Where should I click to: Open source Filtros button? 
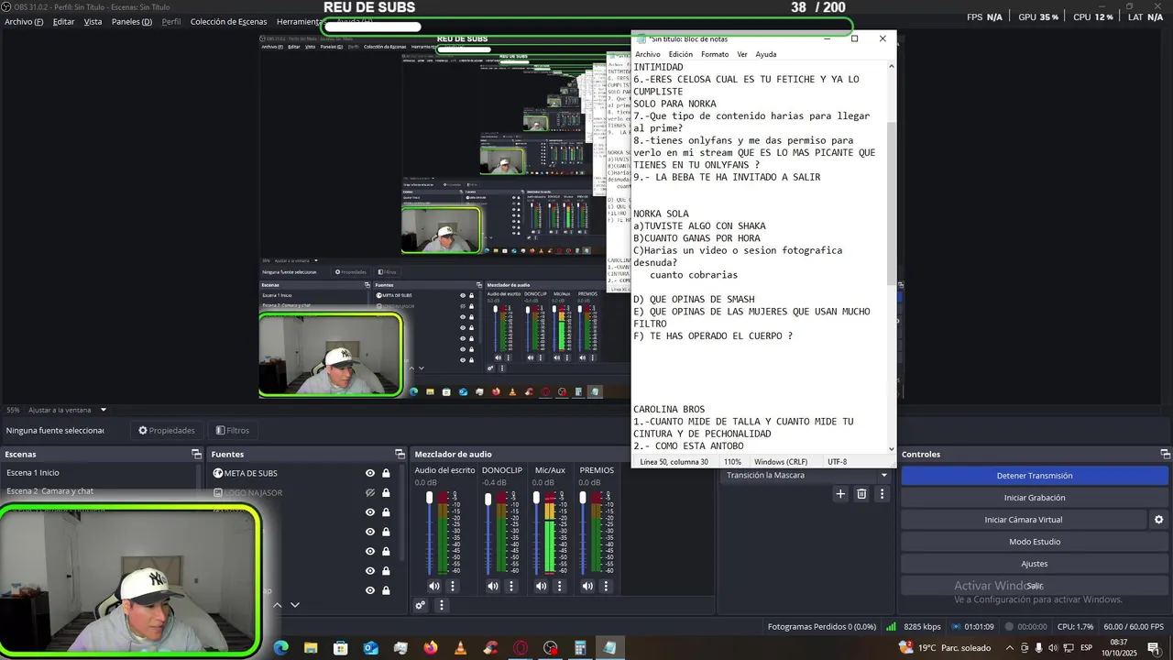coord(233,430)
